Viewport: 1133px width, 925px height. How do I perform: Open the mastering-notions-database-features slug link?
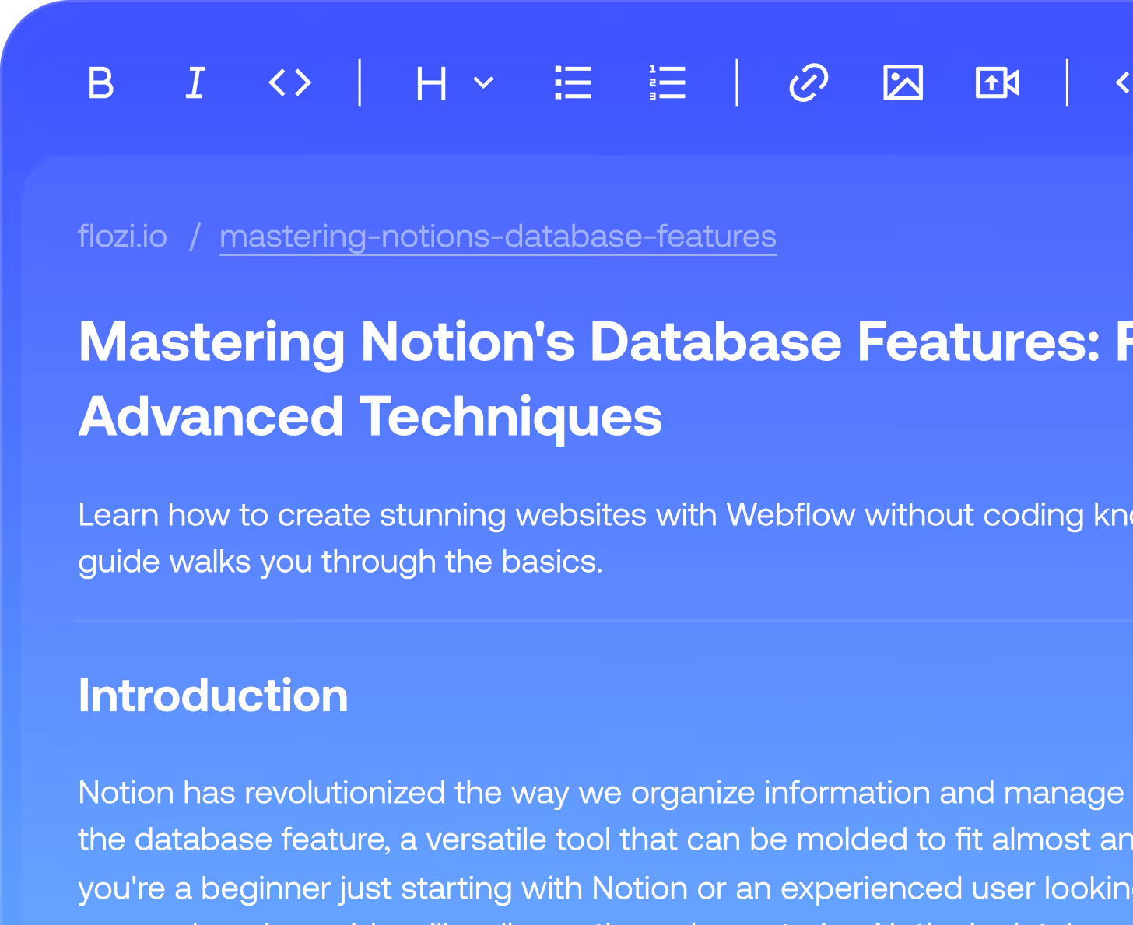tap(498, 237)
